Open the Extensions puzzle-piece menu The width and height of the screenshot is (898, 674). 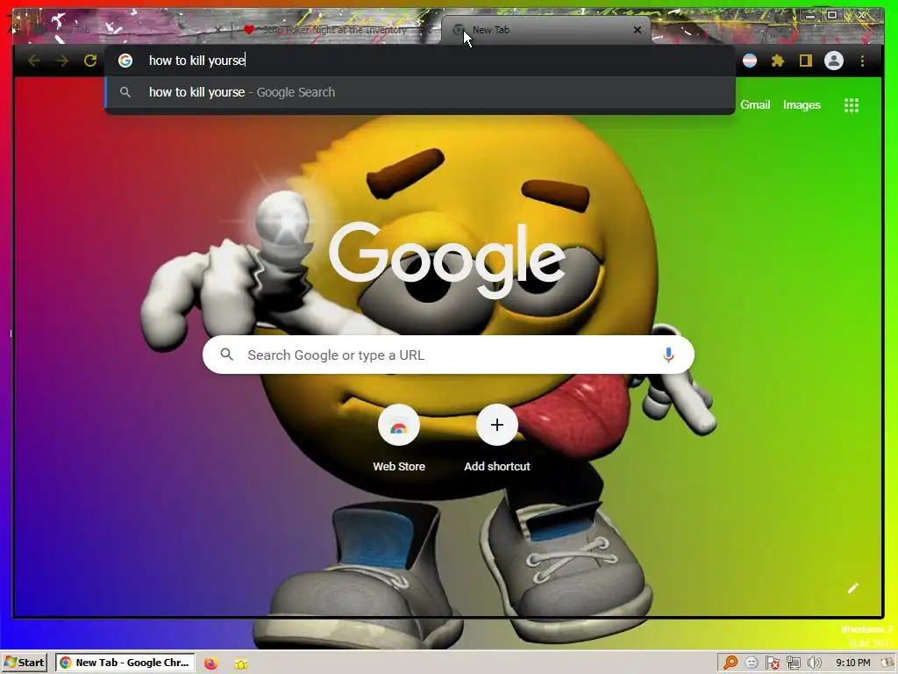777,61
